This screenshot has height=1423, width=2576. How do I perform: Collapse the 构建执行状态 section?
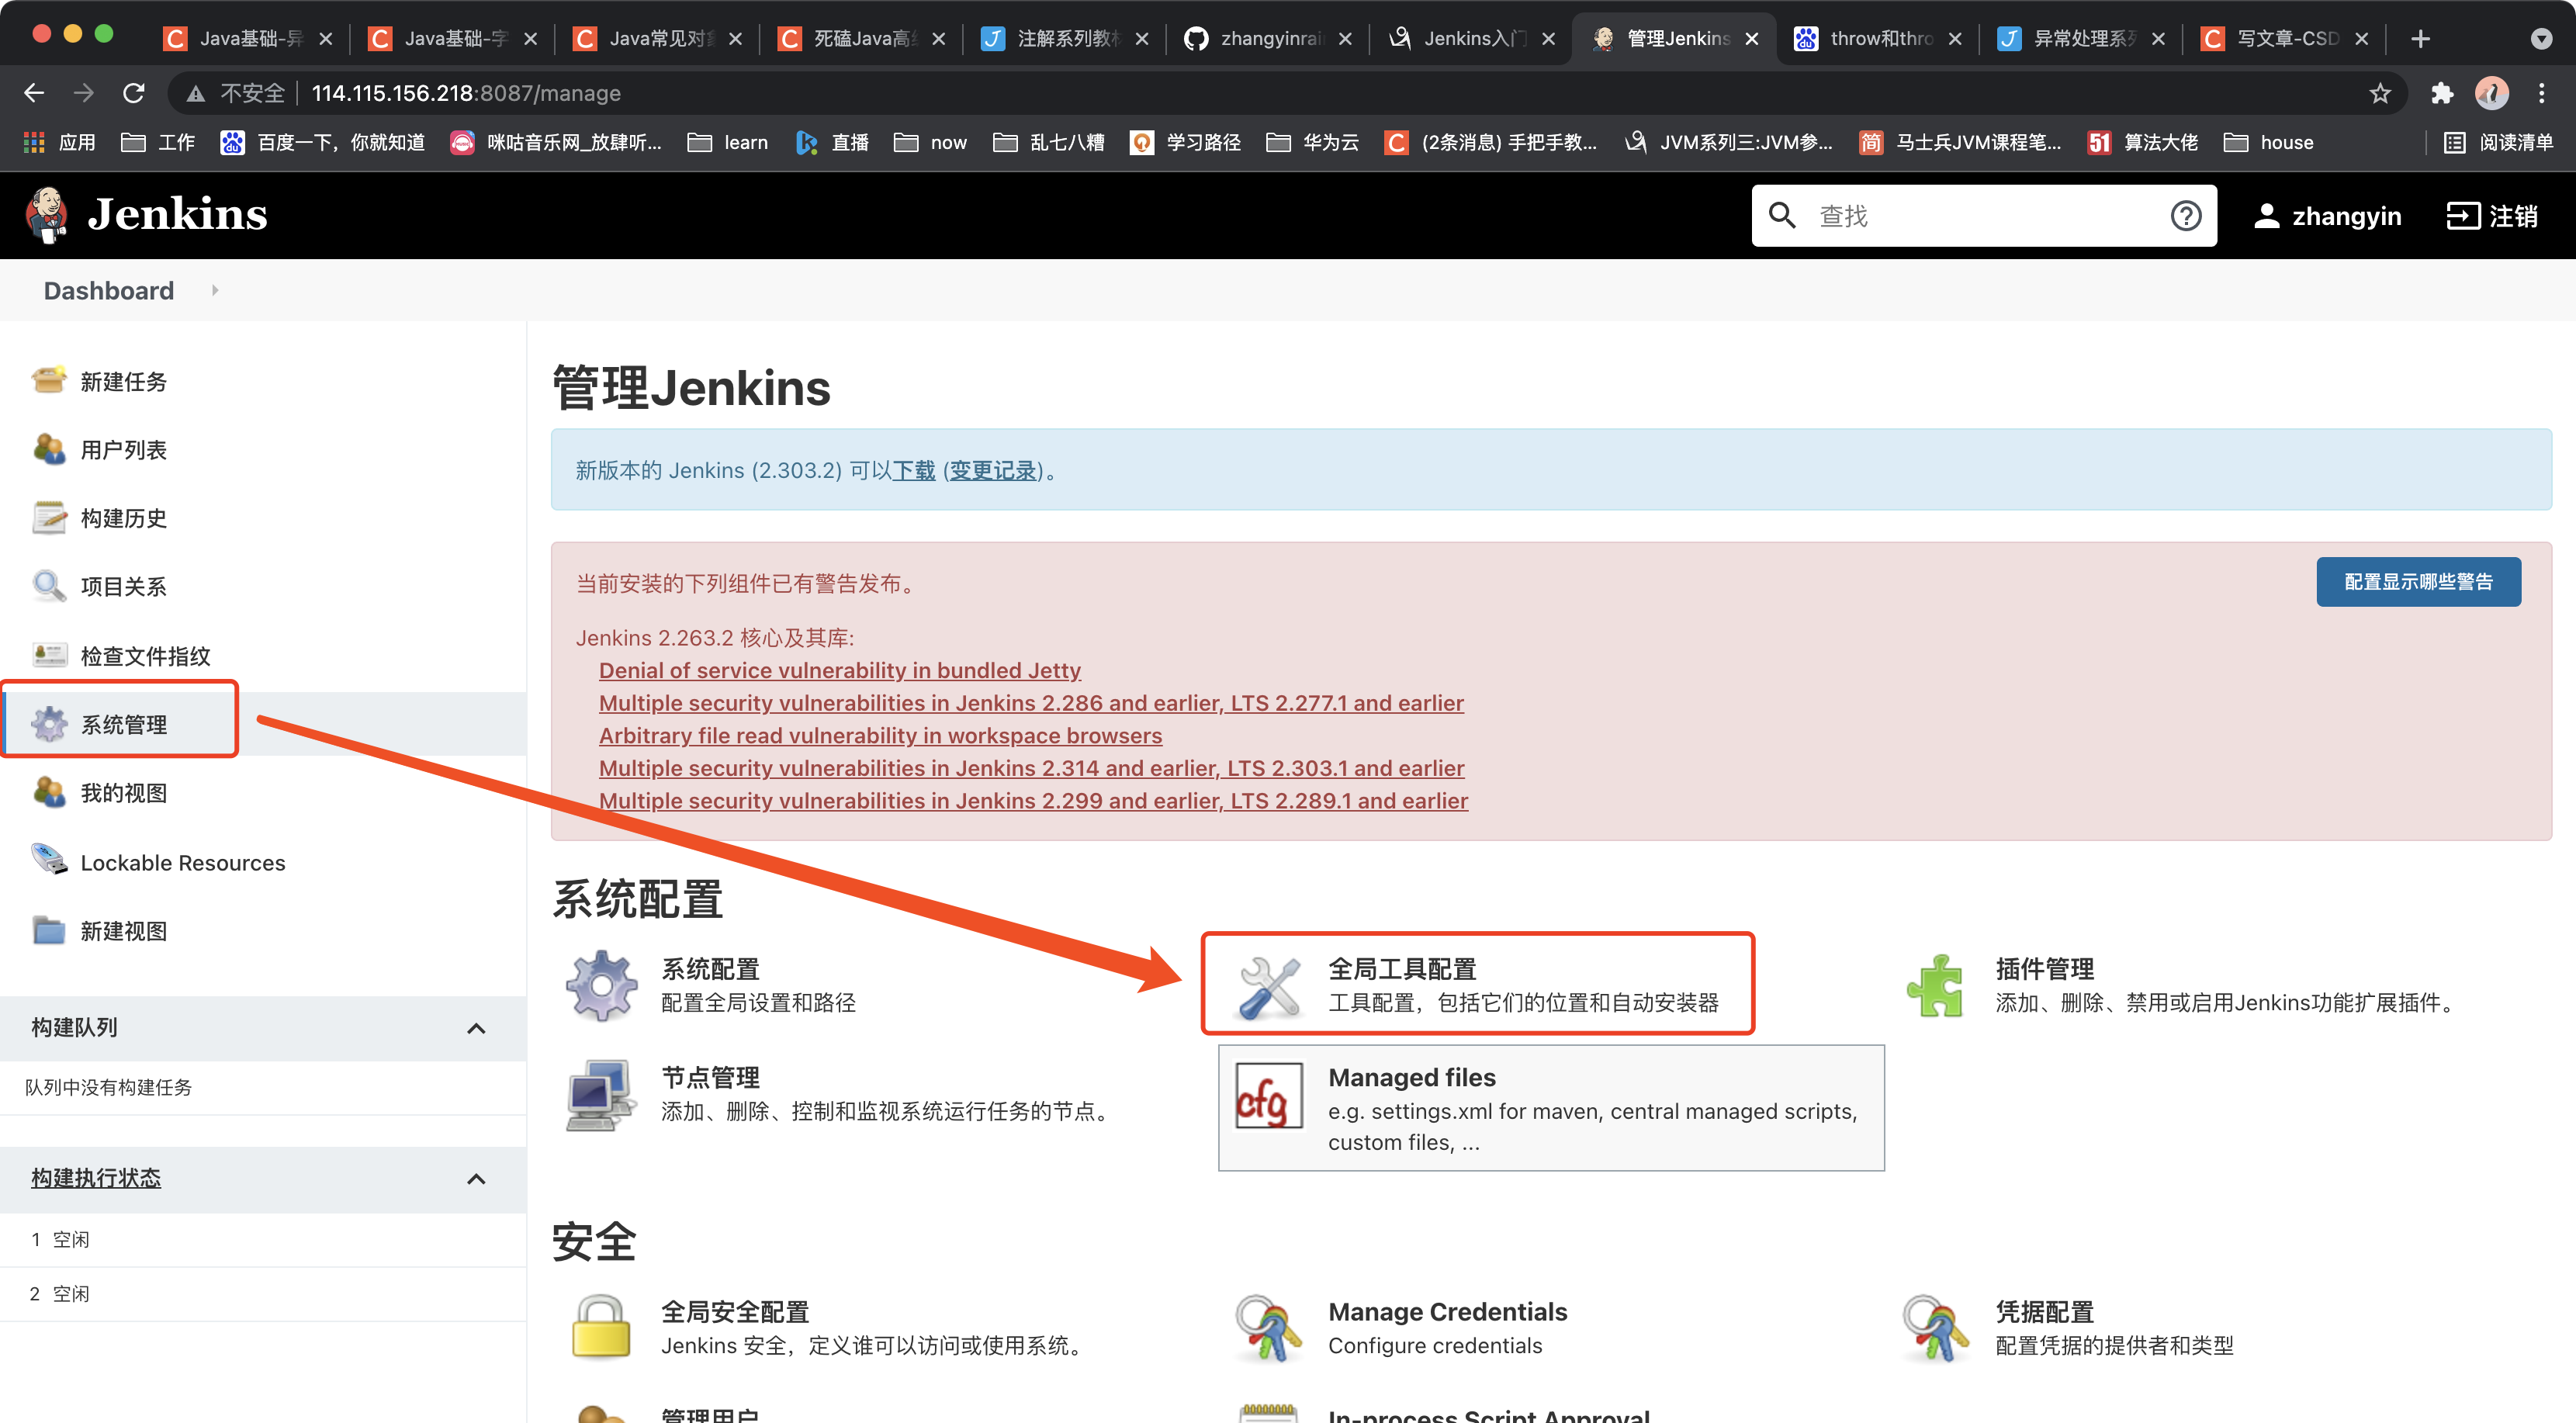(x=475, y=1179)
